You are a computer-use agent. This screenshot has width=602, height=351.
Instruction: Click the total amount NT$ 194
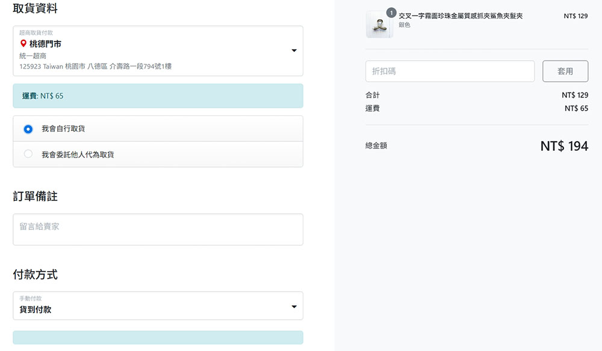point(564,146)
